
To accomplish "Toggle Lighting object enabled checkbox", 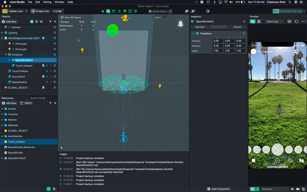I will (55, 33).
